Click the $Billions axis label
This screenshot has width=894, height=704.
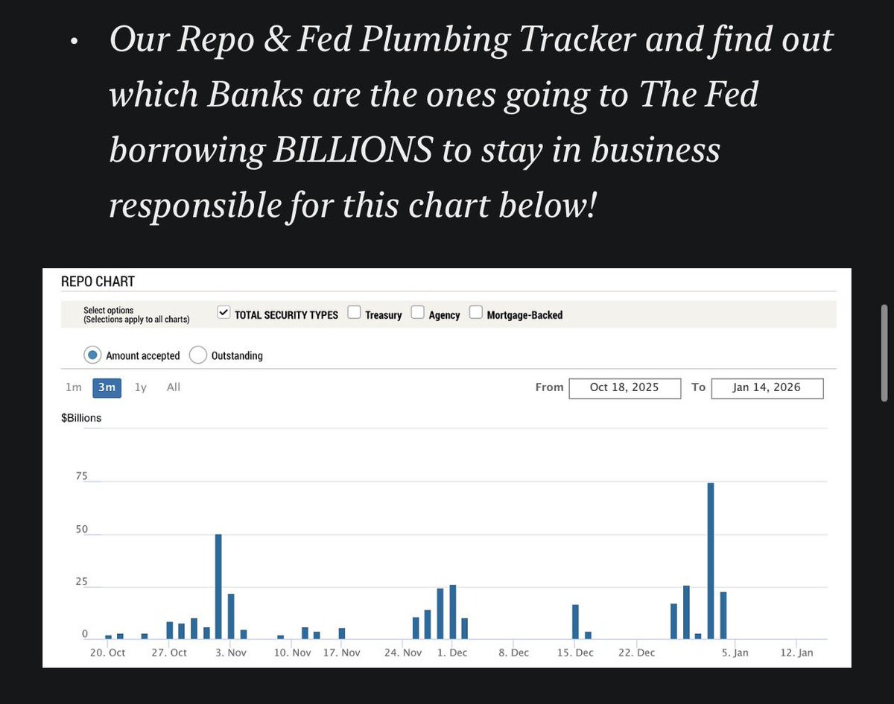81,418
